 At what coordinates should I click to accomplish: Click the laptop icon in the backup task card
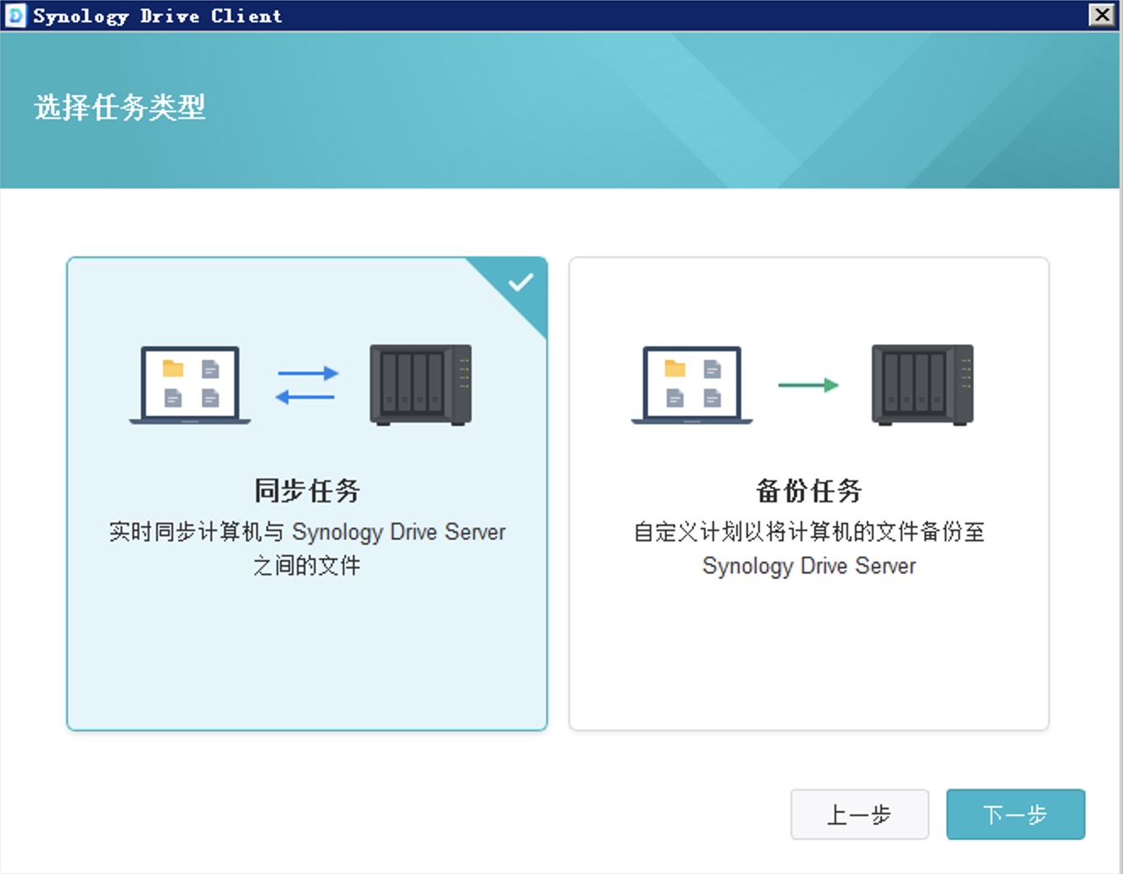[x=692, y=384]
